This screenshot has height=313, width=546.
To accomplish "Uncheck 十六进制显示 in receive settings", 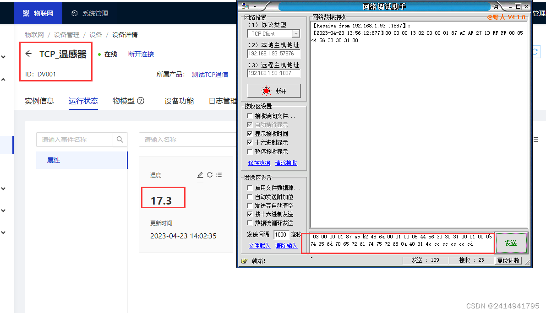I will (x=250, y=142).
